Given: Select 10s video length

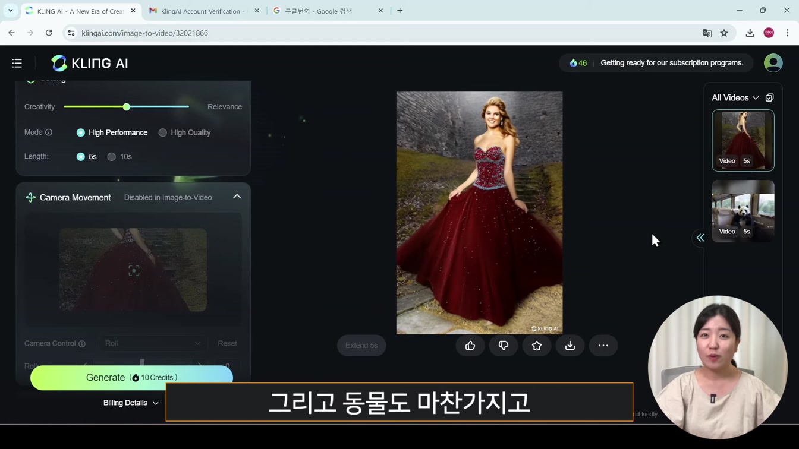Looking at the screenshot, I should (119, 157).
